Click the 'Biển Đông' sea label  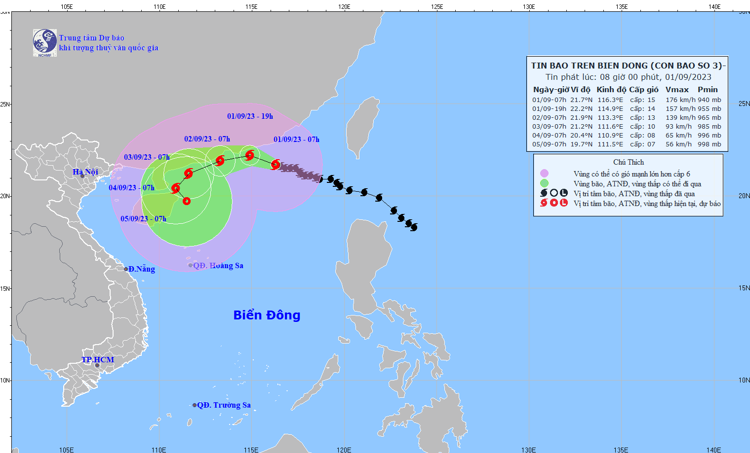pos(267,315)
